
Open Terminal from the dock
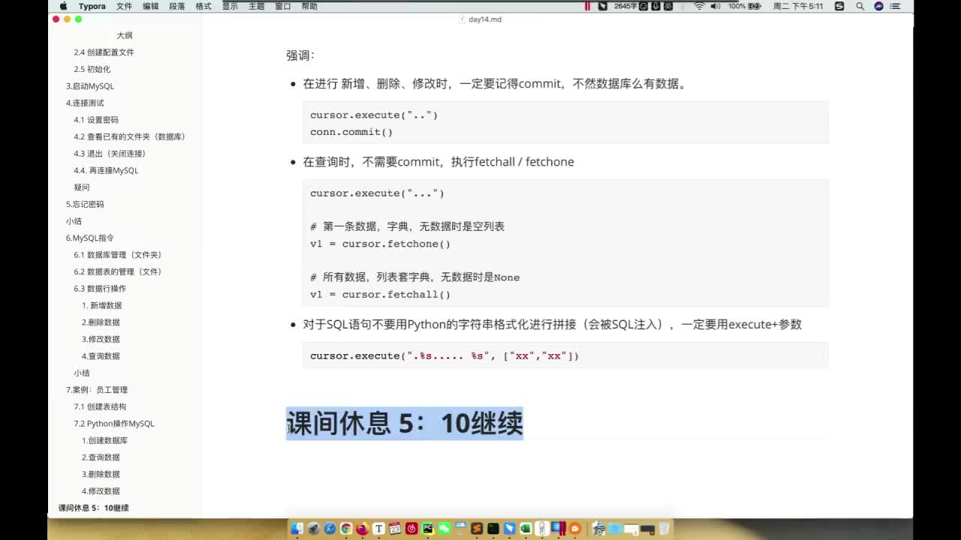click(x=493, y=529)
